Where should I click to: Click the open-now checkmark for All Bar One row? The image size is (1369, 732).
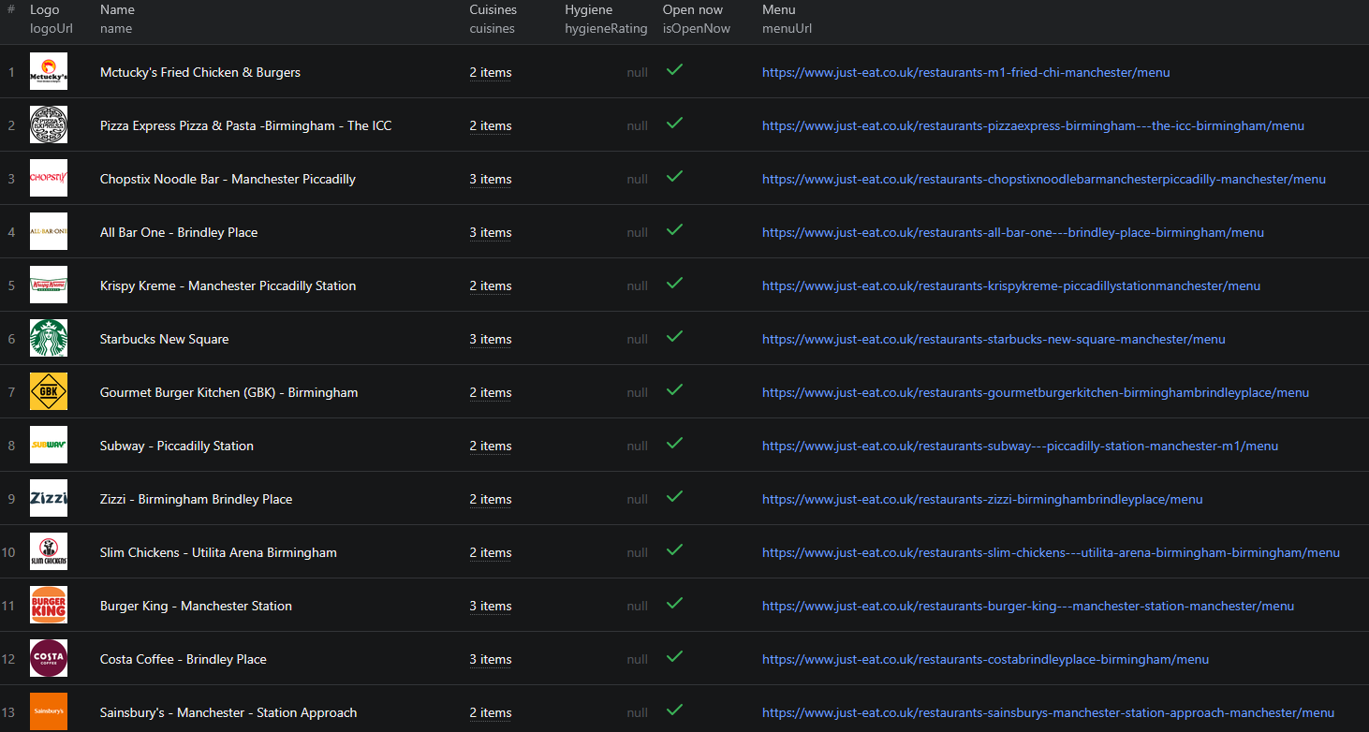[674, 229]
